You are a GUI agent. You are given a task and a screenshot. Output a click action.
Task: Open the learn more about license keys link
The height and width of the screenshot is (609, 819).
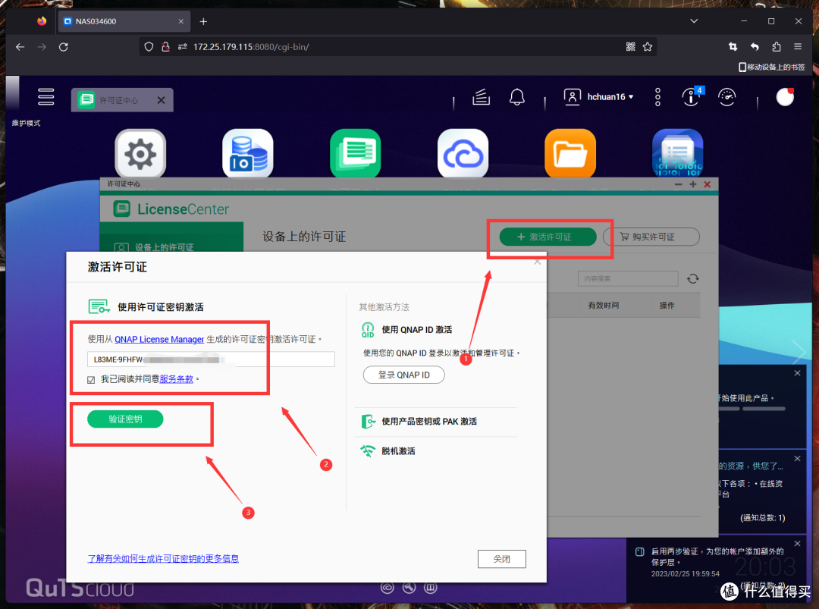coord(163,559)
